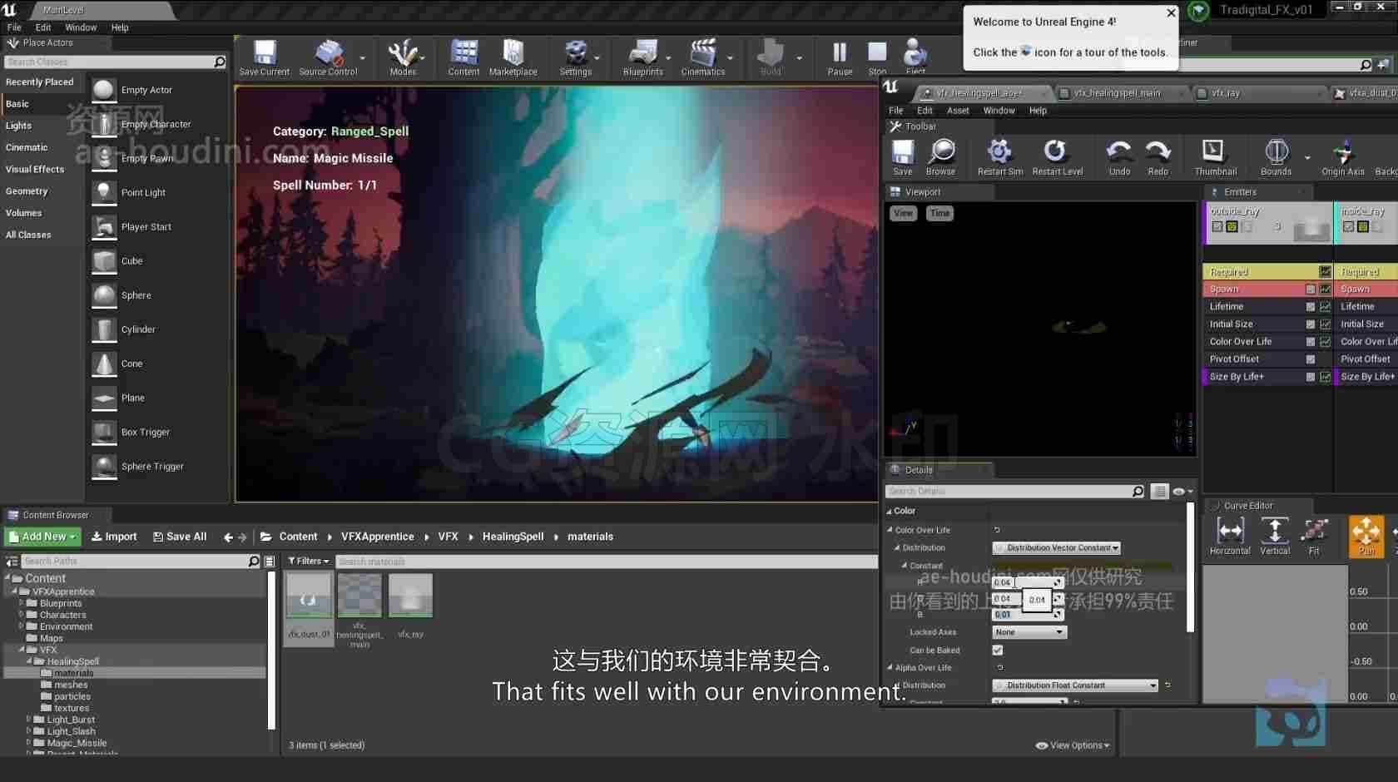Expand Light_Burst folder in tree
Screen dimensions: 1398x782
pos(28,720)
